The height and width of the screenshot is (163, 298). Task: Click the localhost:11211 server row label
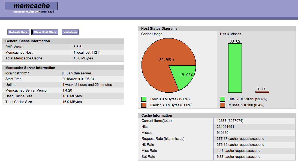(x=17, y=73)
